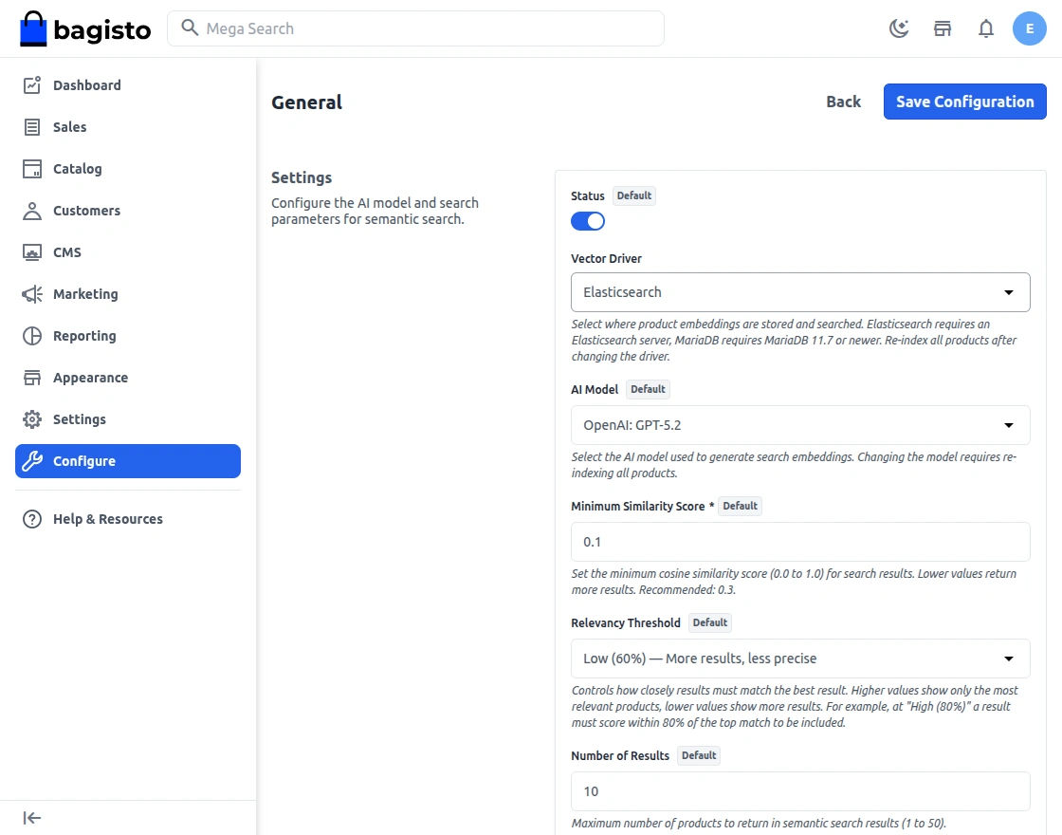
Task: Click the Dashboard chart icon in sidebar
Action: [x=32, y=84]
